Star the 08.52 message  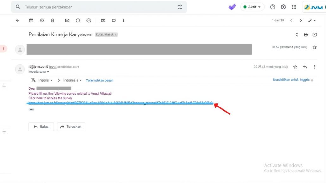(315, 47)
